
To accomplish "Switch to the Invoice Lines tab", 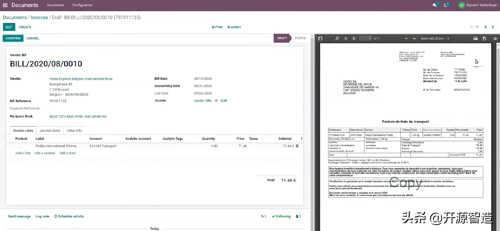I will pyautogui.click(x=23, y=131).
